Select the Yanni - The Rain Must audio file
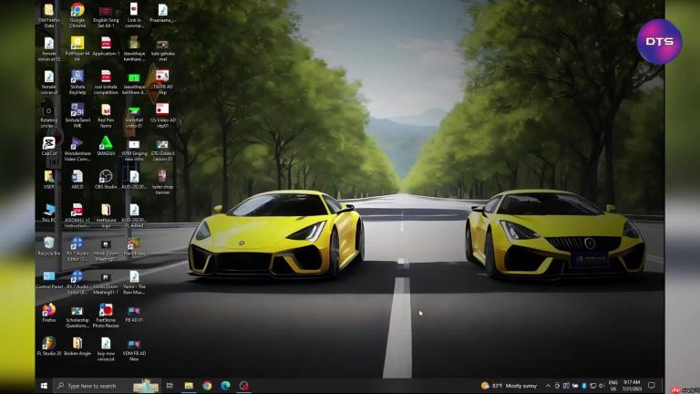Image resolution: width=700 pixels, height=394 pixels. tap(134, 283)
